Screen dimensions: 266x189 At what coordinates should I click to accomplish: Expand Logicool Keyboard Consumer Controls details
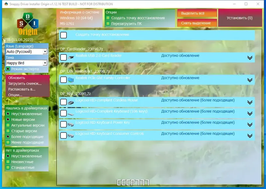pyautogui.click(x=250, y=136)
